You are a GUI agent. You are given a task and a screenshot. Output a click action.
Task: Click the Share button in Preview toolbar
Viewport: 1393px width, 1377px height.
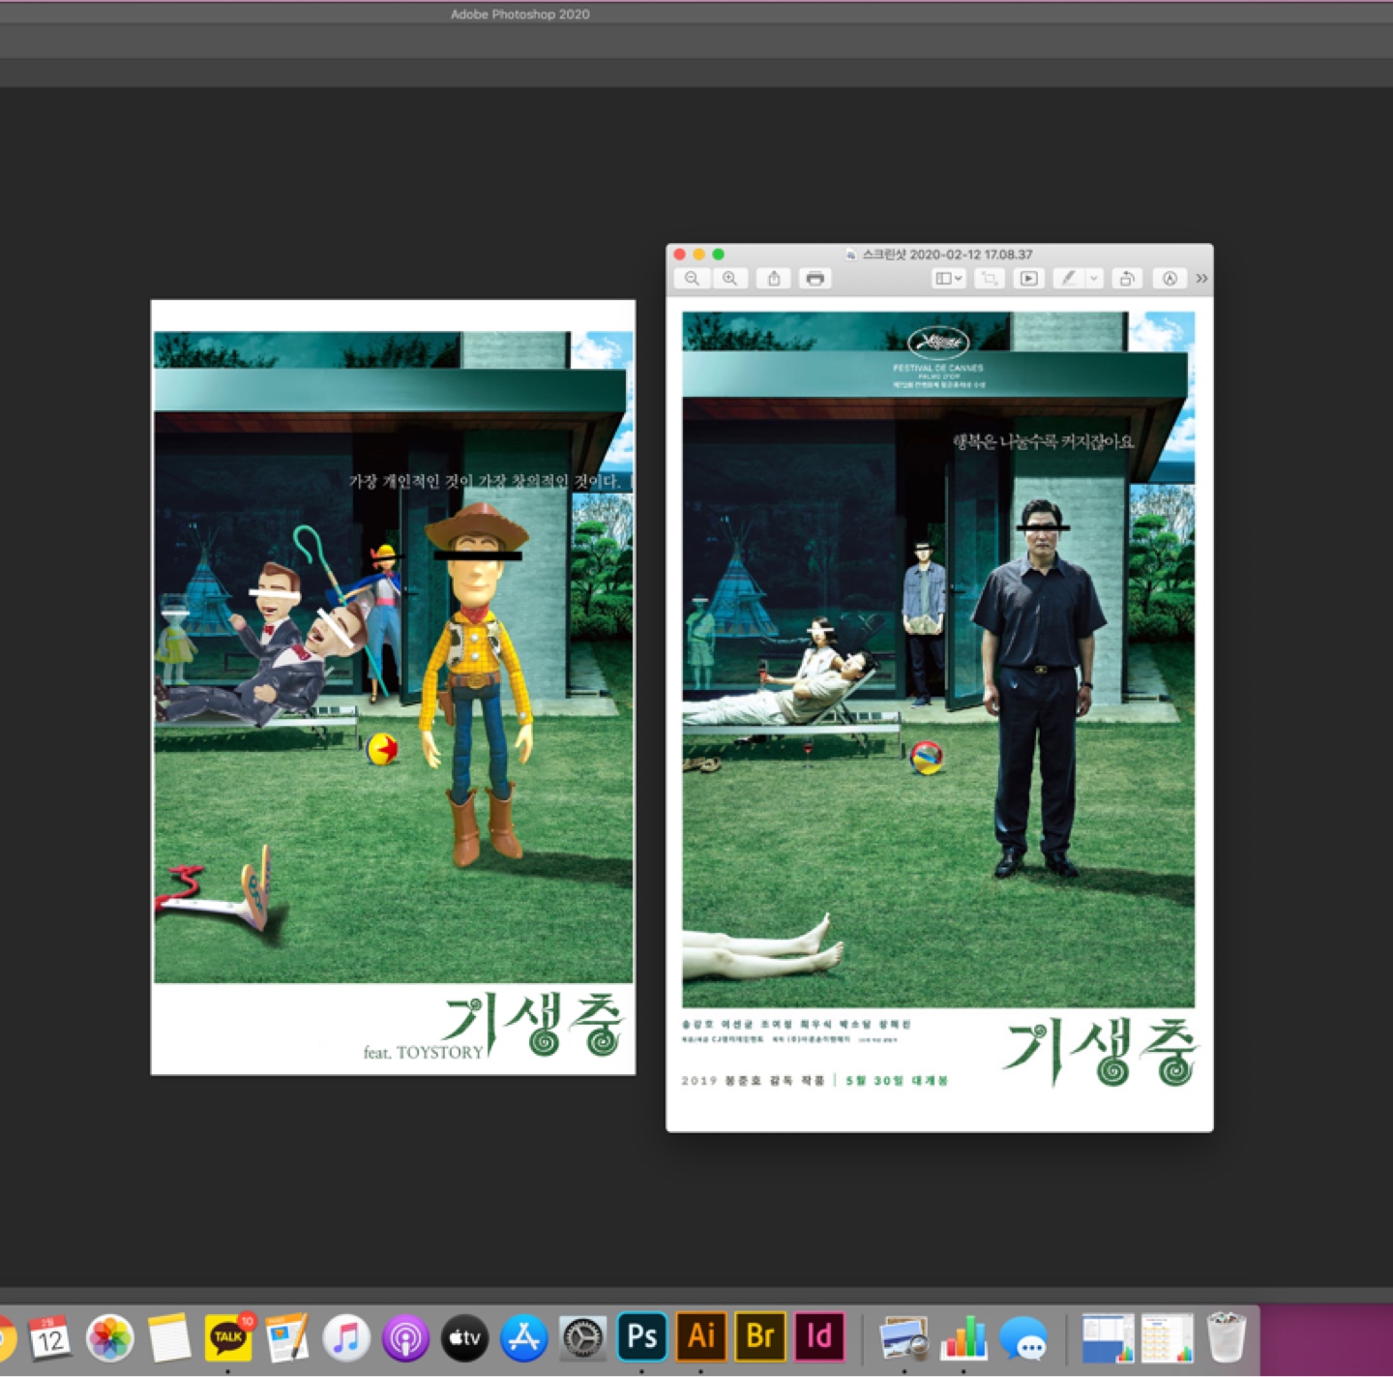774,279
